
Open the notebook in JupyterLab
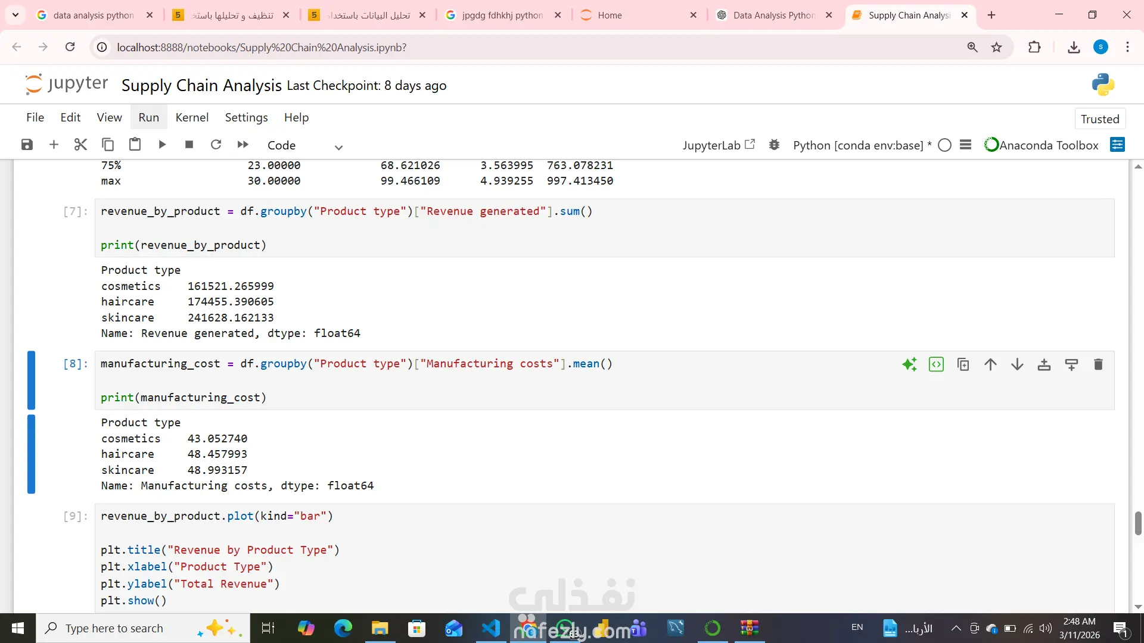719,145
